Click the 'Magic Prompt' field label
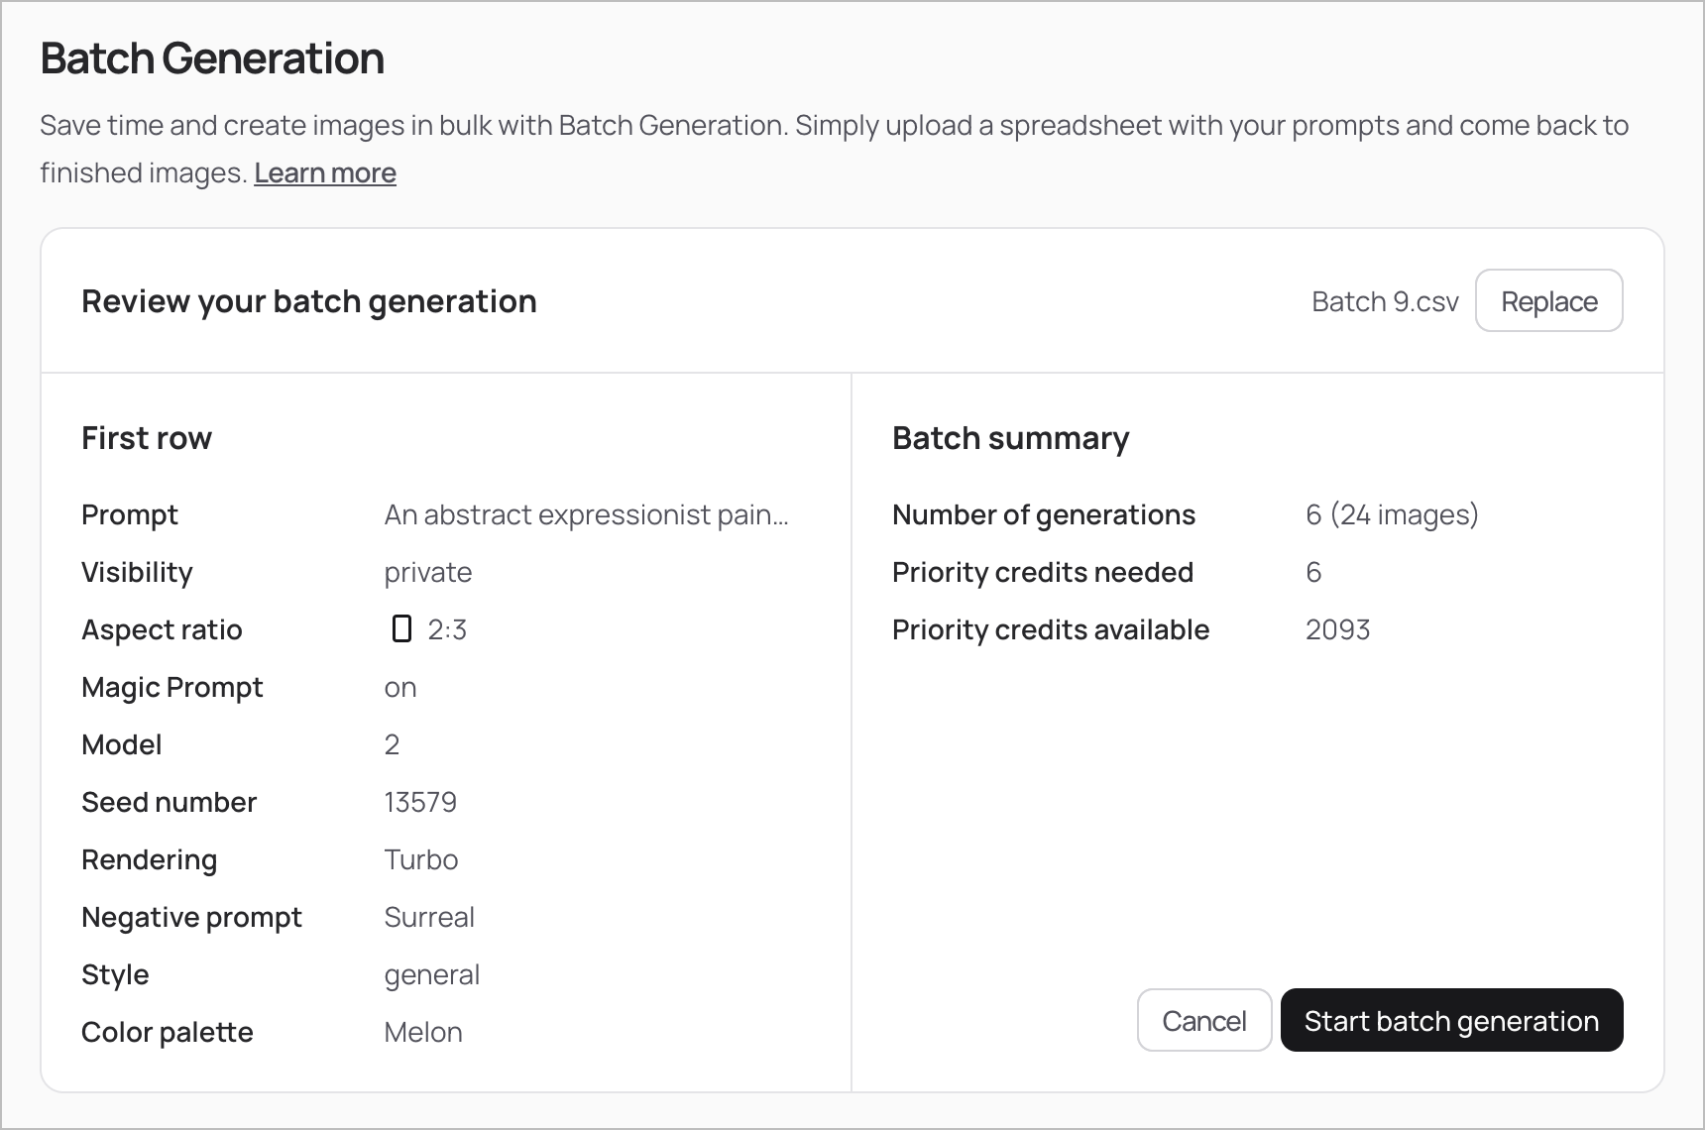 click(x=172, y=688)
